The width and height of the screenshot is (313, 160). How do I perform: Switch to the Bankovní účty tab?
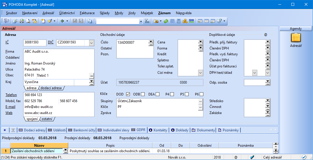pos(82,130)
